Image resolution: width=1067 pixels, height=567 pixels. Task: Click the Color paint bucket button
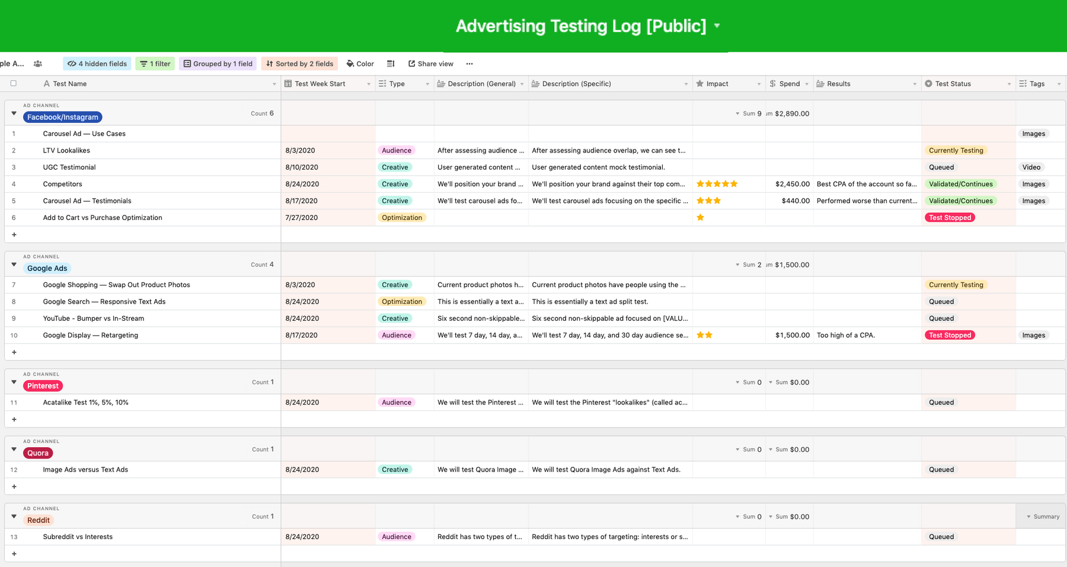tap(360, 64)
